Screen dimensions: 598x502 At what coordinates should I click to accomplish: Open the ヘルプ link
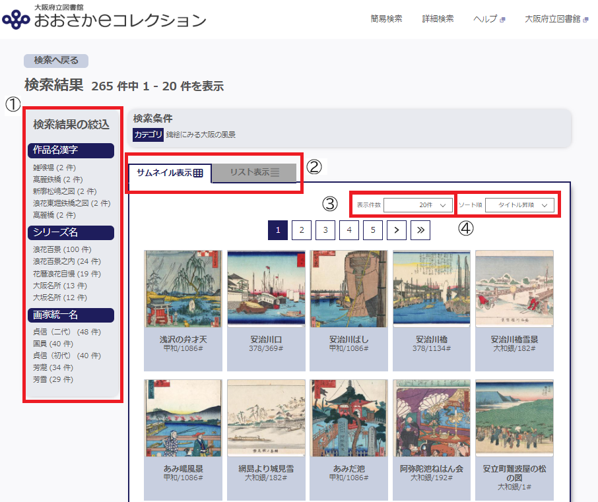pos(489,18)
